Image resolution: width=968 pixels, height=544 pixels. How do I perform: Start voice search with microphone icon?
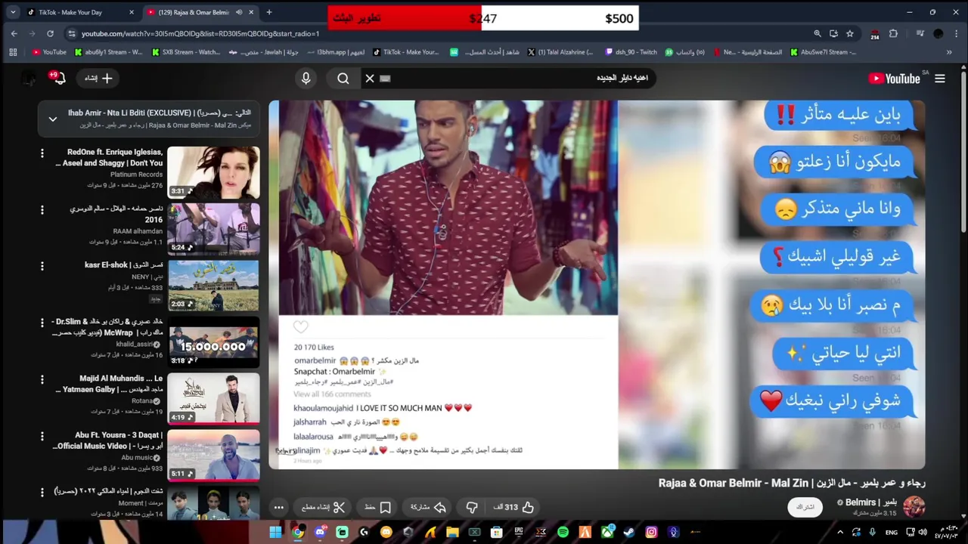[x=306, y=79]
